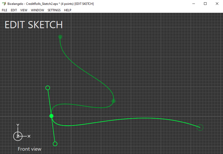Open the HELP menu
This screenshot has width=223, height=154.
[67, 10]
